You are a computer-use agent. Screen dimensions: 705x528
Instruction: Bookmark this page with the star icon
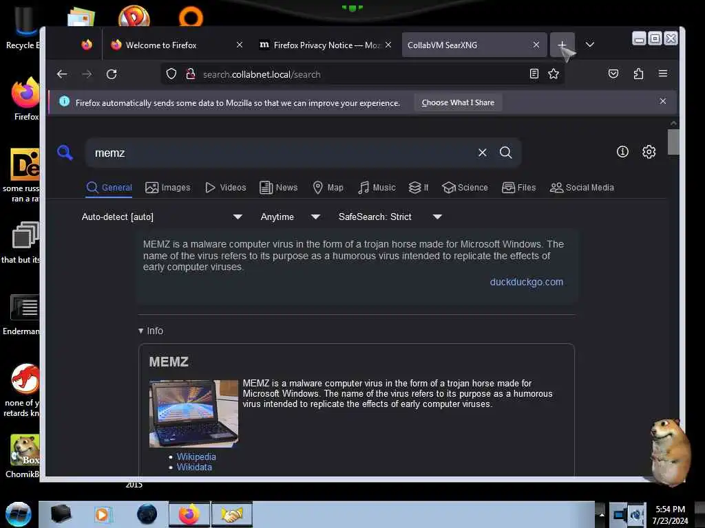point(554,74)
